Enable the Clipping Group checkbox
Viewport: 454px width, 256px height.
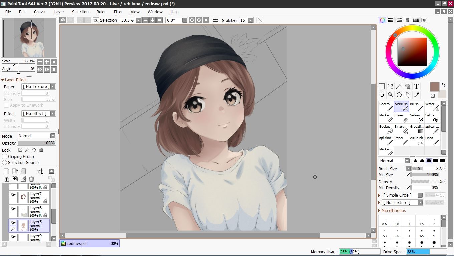click(x=5, y=156)
